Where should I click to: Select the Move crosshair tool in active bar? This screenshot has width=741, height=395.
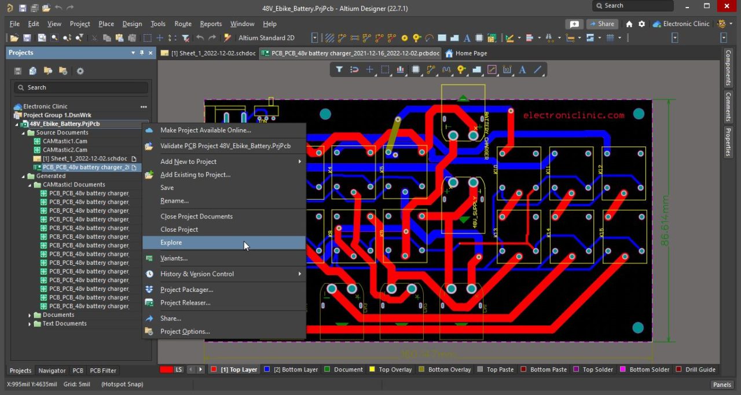click(x=369, y=70)
